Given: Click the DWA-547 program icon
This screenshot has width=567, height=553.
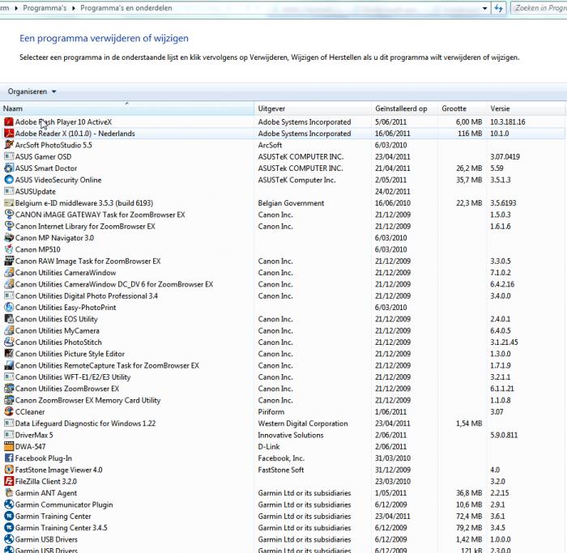Looking at the screenshot, I should click(x=9, y=446).
